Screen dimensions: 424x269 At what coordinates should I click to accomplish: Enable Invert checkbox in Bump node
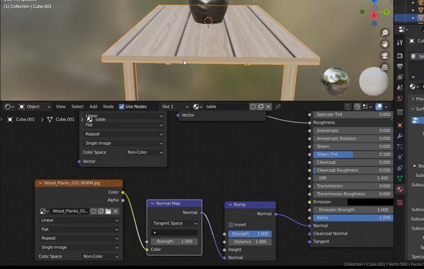point(231,225)
